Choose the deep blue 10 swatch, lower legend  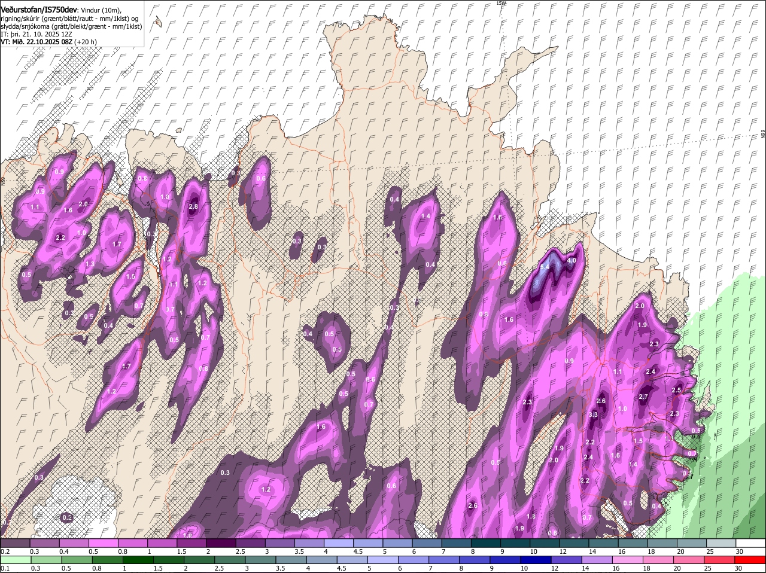click(535, 560)
